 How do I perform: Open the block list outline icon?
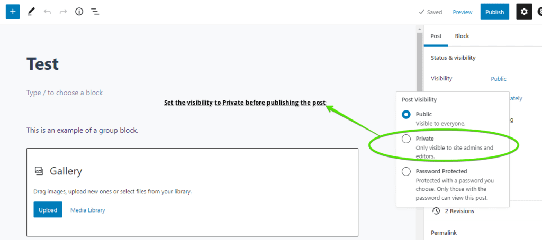click(95, 12)
